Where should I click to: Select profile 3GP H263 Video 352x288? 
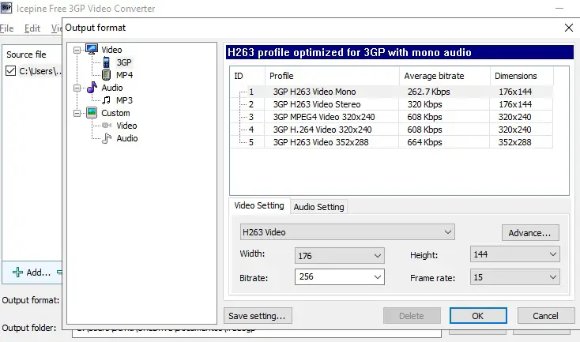click(x=321, y=142)
